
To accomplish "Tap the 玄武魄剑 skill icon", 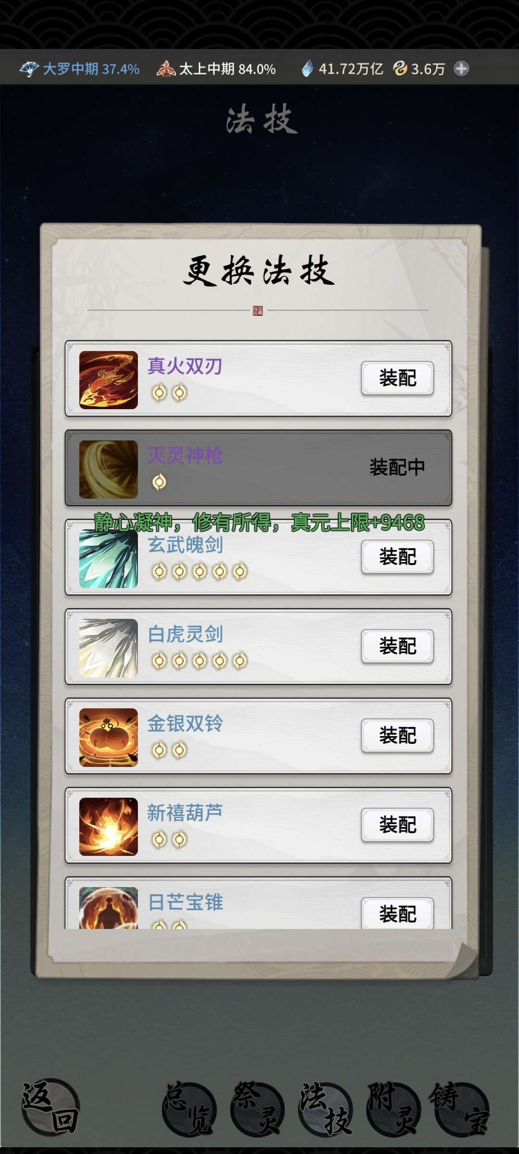I will [108, 559].
